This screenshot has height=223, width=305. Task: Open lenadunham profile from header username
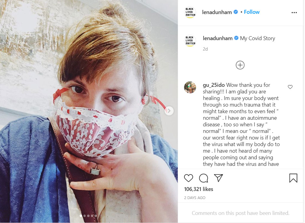point(217,12)
